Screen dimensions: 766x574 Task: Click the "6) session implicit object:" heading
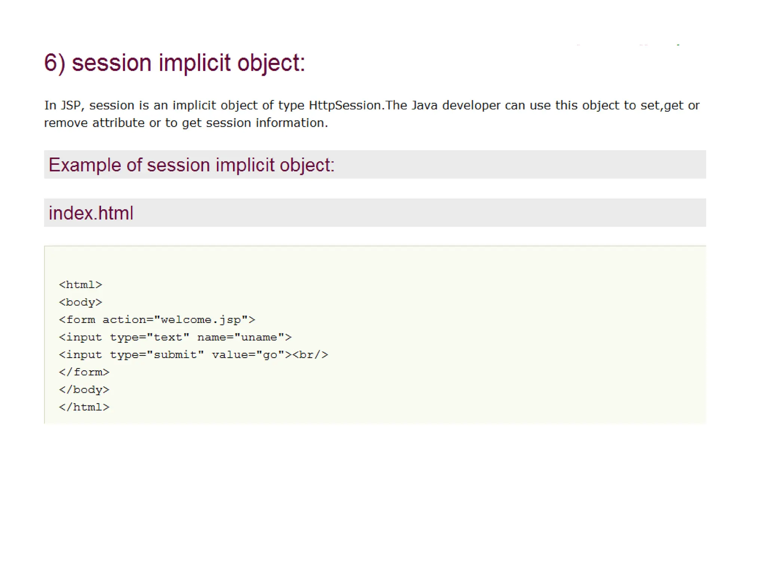click(x=174, y=62)
